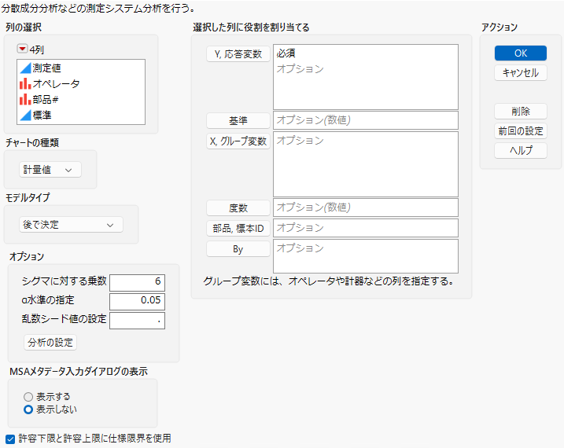
Task: Click the 乱数シード値の設定 input field
Action: coord(138,321)
